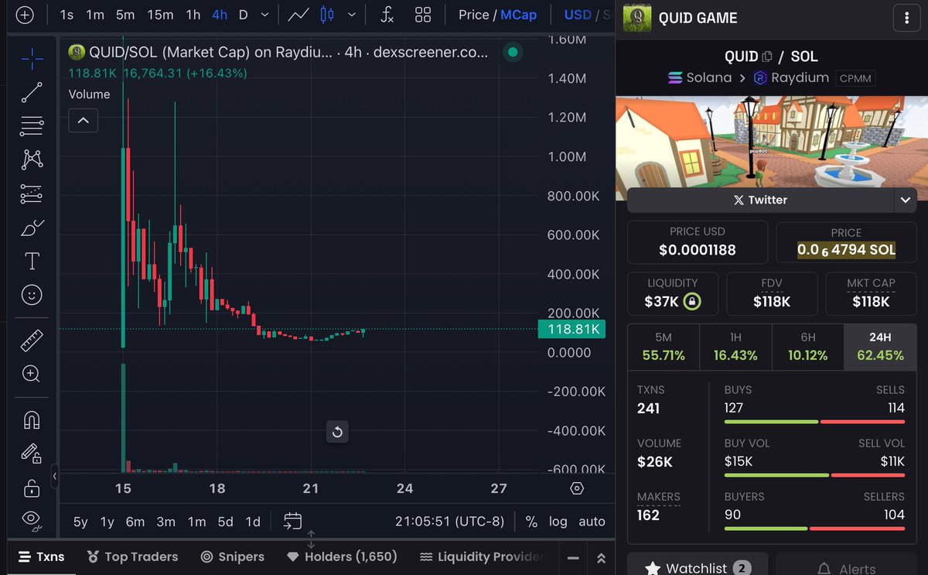The image size is (928, 575).
Task: Select the brush drawing tool
Action: coord(32,228)
